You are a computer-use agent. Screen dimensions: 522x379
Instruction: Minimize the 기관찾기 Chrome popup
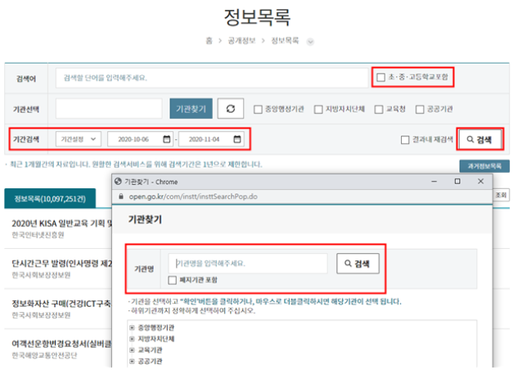click(x=434, y=182)
